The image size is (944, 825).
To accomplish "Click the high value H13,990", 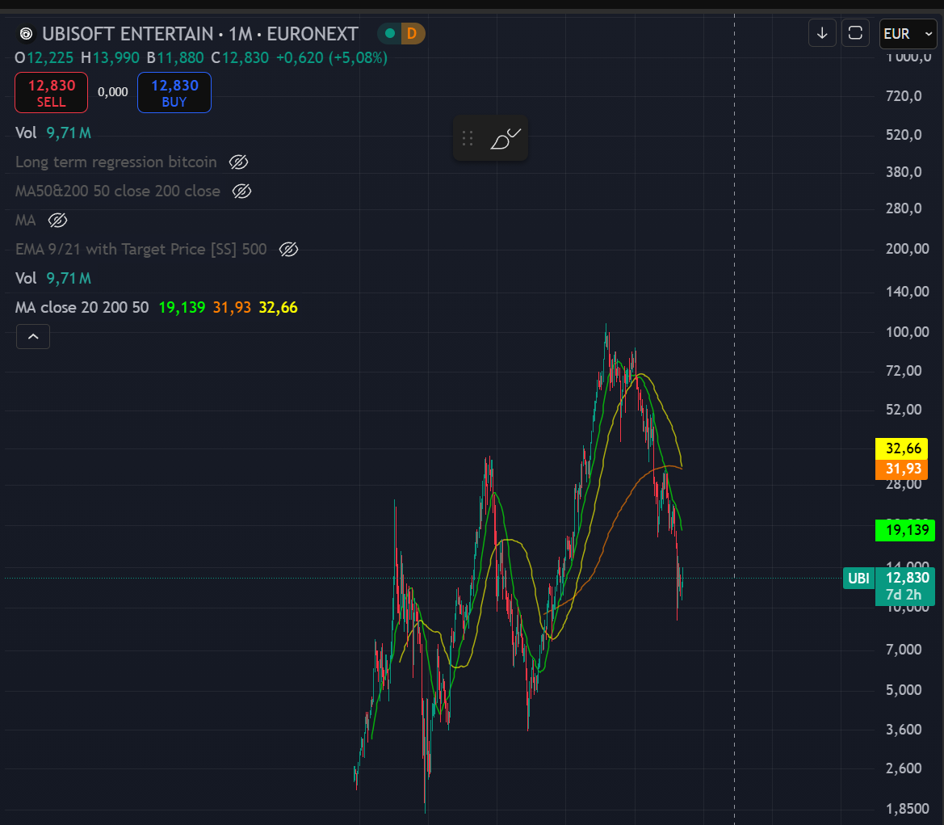I will [110, 58].
